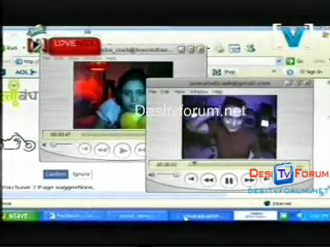
Task: Skip to end in the front player
Action: (x=266, y=179)
